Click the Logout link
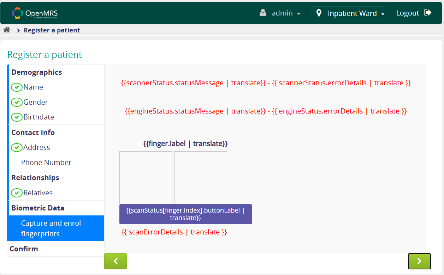Screen dimensions: 444x275 click(x=407, y=13)
